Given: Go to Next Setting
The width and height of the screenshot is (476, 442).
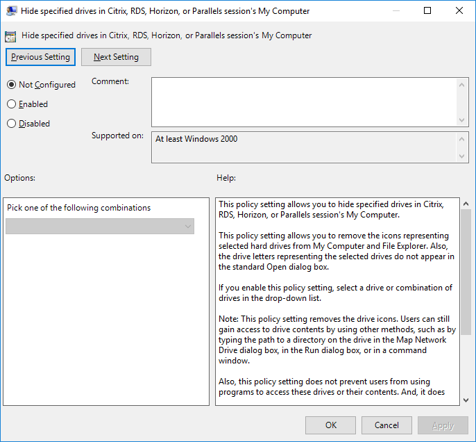Looking at the screenshot, I should pyautogui.click(x=116, y=57).
